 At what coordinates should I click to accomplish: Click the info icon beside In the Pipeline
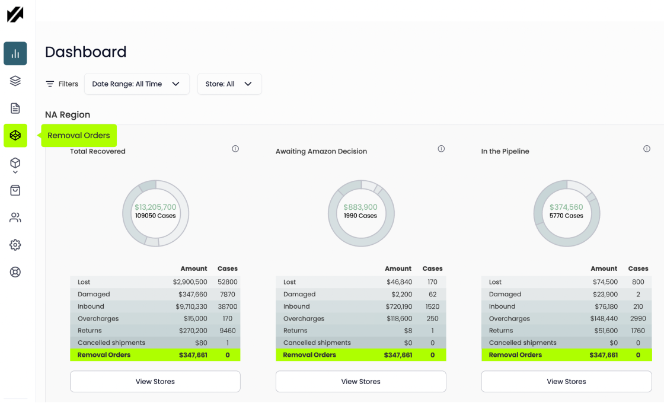[x=647, y=149]
